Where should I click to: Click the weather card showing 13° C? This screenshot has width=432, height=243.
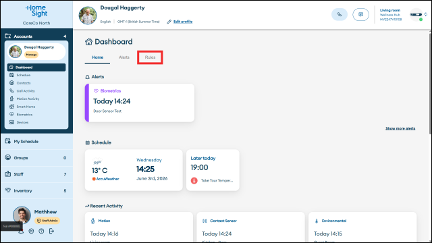pos(134,170)
